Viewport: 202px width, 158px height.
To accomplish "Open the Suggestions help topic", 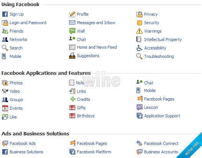I will (88, 56).
